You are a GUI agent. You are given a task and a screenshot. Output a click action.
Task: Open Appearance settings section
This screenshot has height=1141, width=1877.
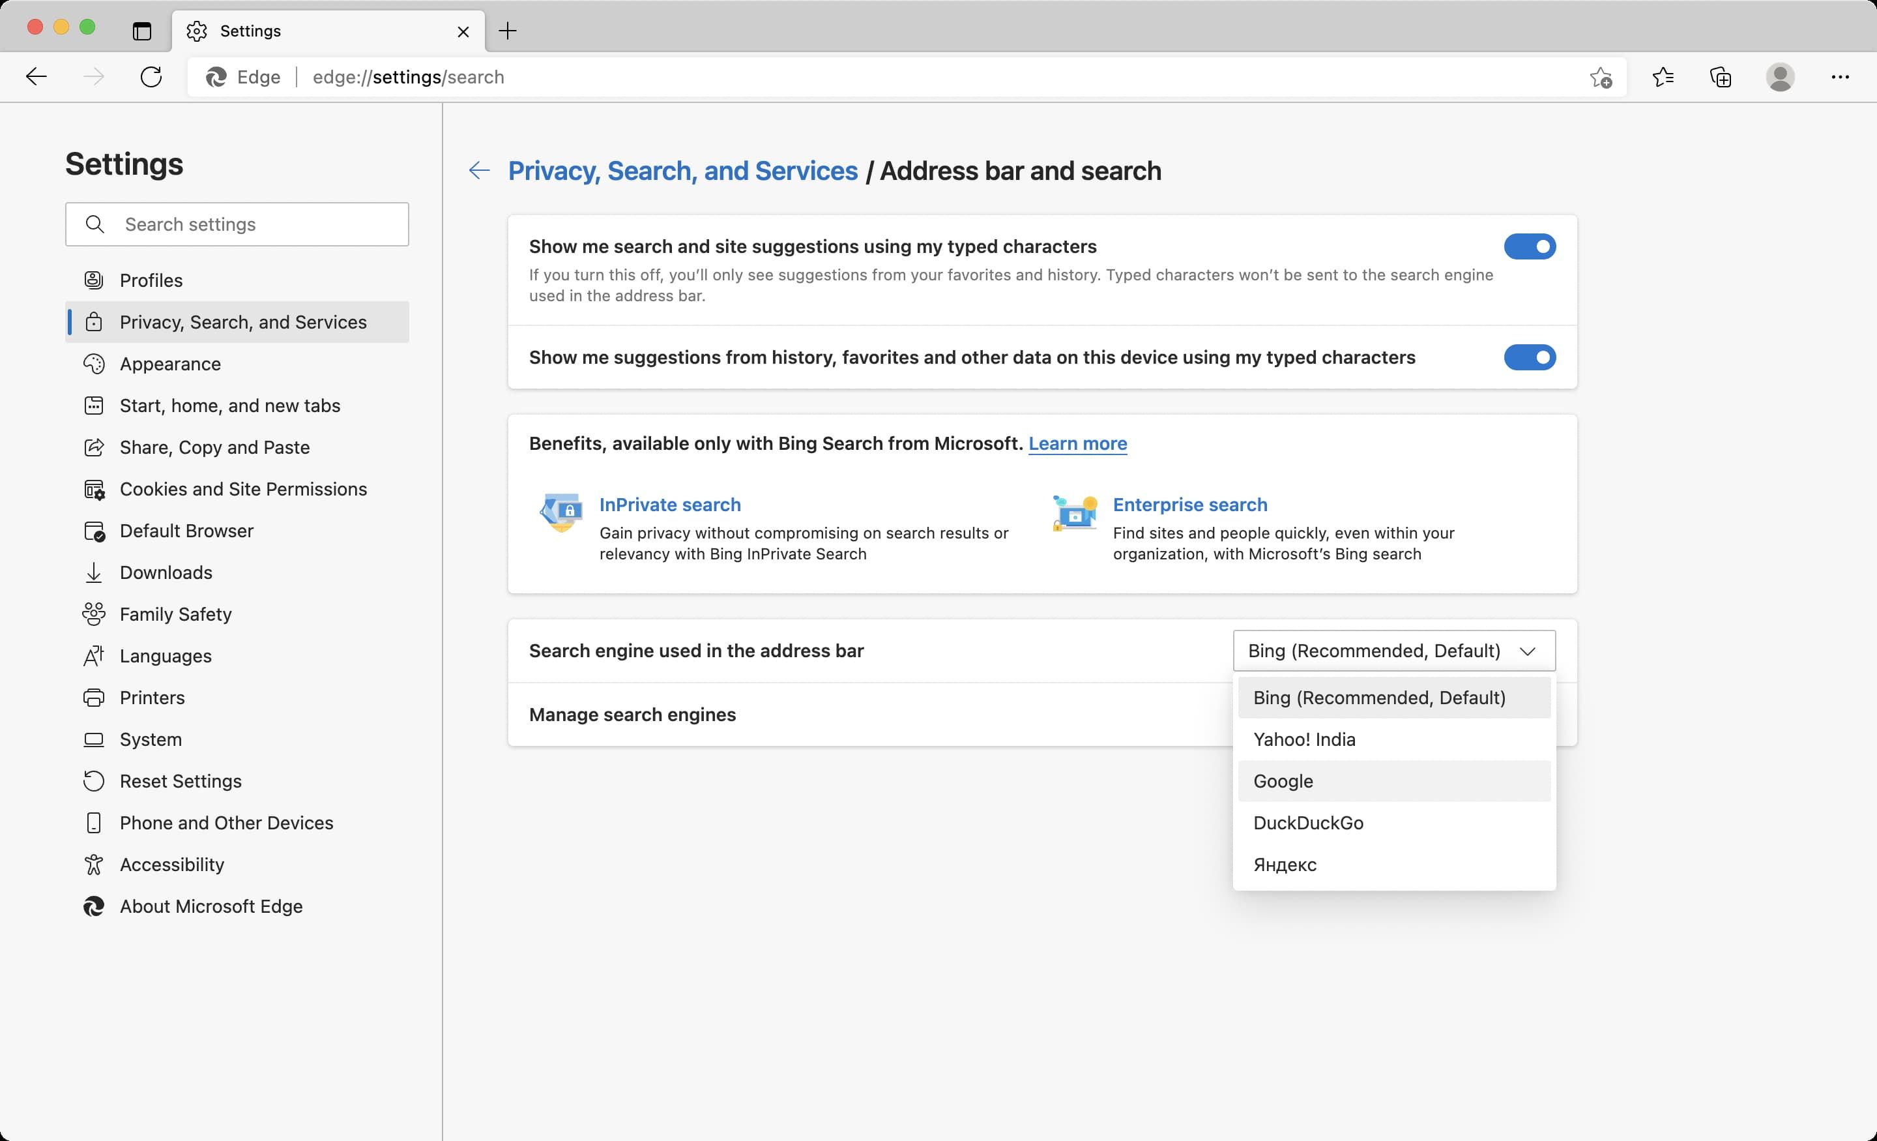(237, 364)
